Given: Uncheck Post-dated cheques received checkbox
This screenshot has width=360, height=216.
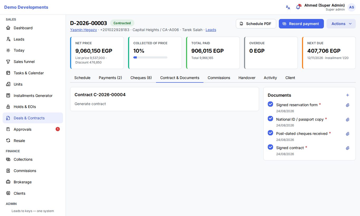Looking at the screenshot, I should coord(270,132).
